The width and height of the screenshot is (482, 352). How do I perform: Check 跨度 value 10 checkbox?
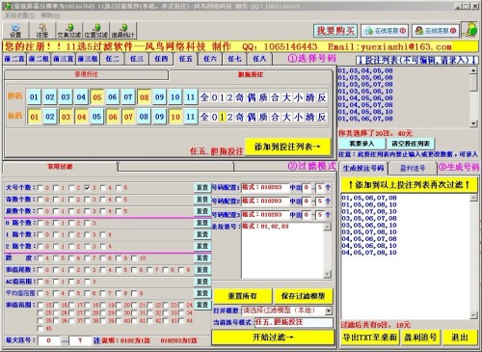click(x=134, y=257)
